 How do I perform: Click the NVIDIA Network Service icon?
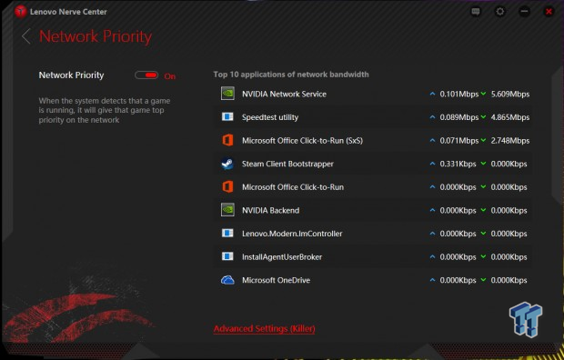(227, 94)
